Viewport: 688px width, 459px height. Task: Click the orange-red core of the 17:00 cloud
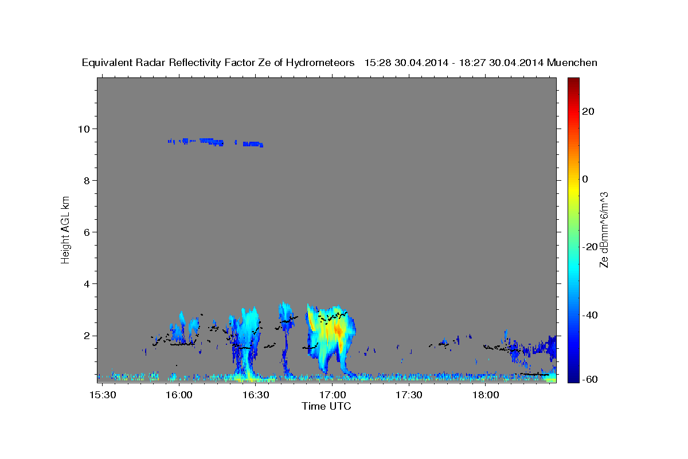tap(338, 331)
